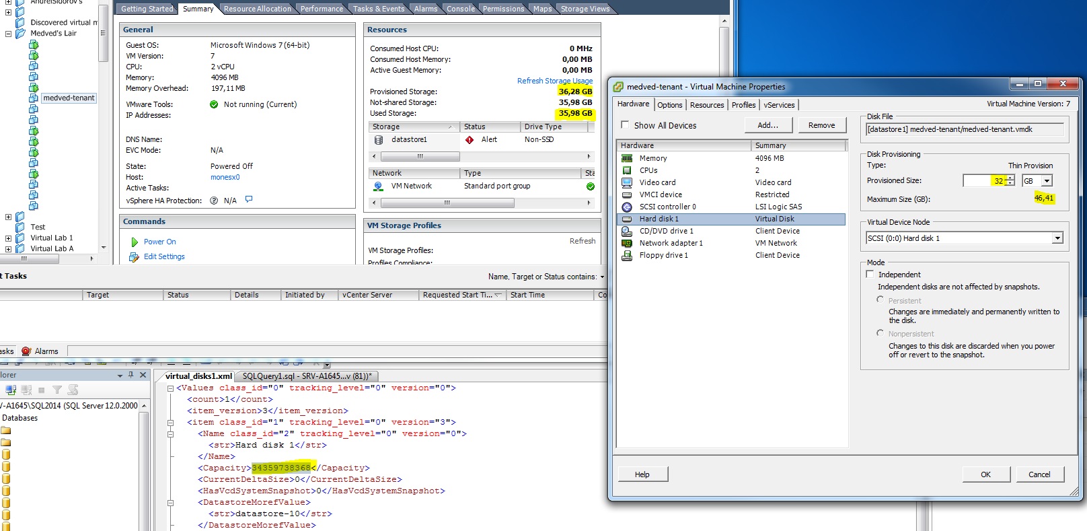This screenshot has width=1087, height=531.
Task: Open the SQLQuery1.sql editor tab
Action: click(x=307, y=376)
